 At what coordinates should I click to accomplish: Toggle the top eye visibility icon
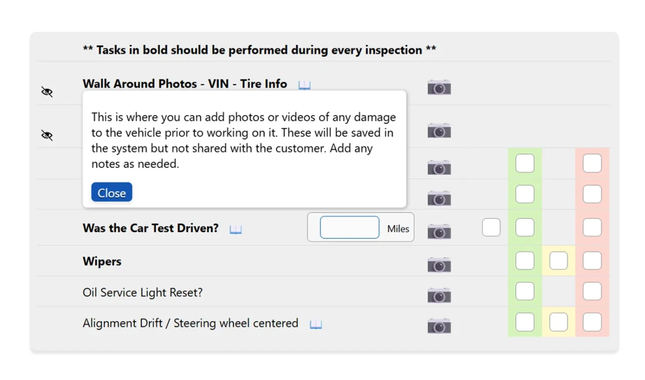(x=47, y=91)
